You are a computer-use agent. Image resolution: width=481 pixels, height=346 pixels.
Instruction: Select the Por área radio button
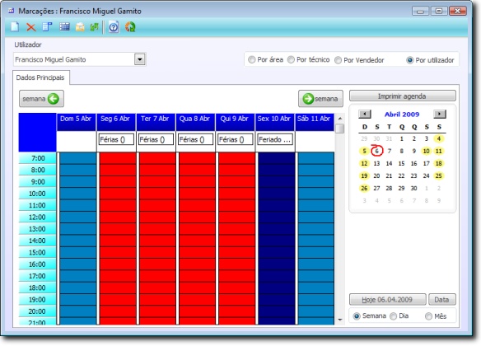[251, 60]
